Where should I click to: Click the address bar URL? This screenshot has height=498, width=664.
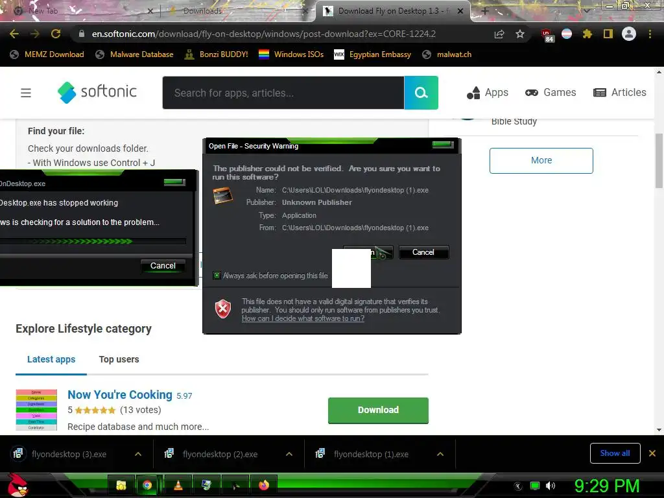(x=263, y=34)
